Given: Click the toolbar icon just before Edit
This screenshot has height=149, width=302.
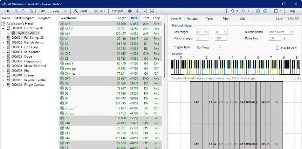Looking at the screenshot, I should pos(31,11).
